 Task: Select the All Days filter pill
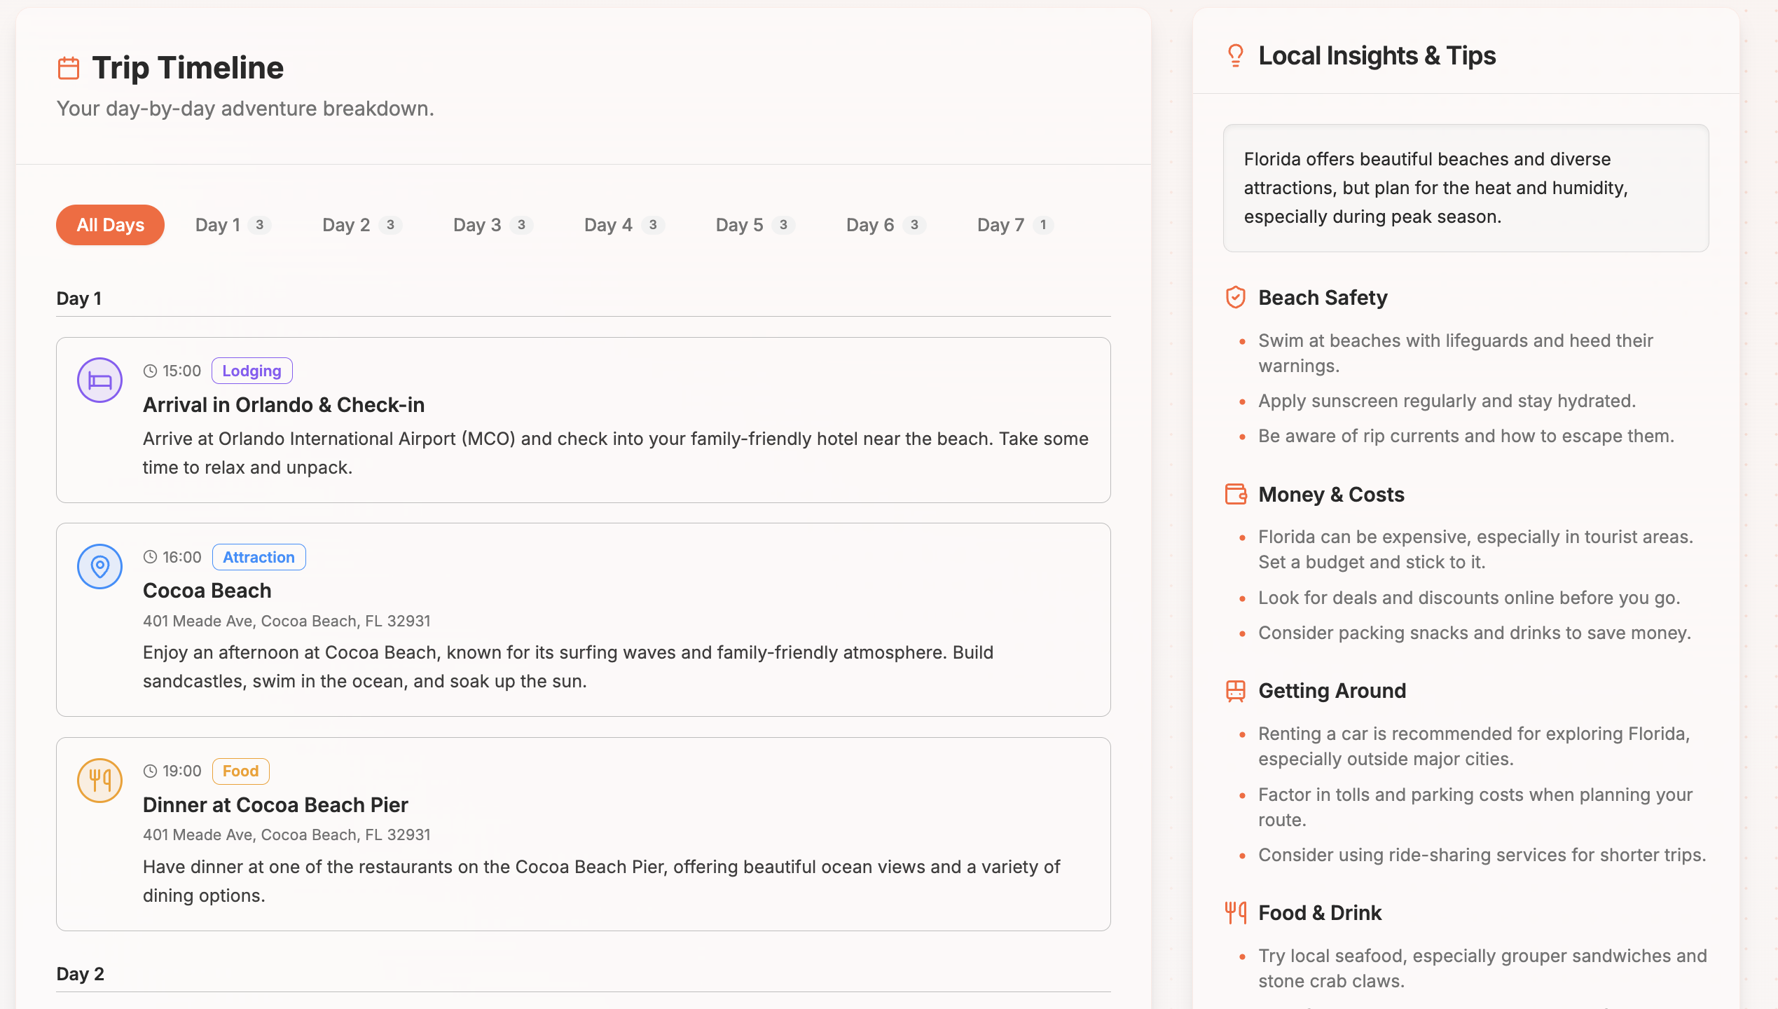click(110, 225)
